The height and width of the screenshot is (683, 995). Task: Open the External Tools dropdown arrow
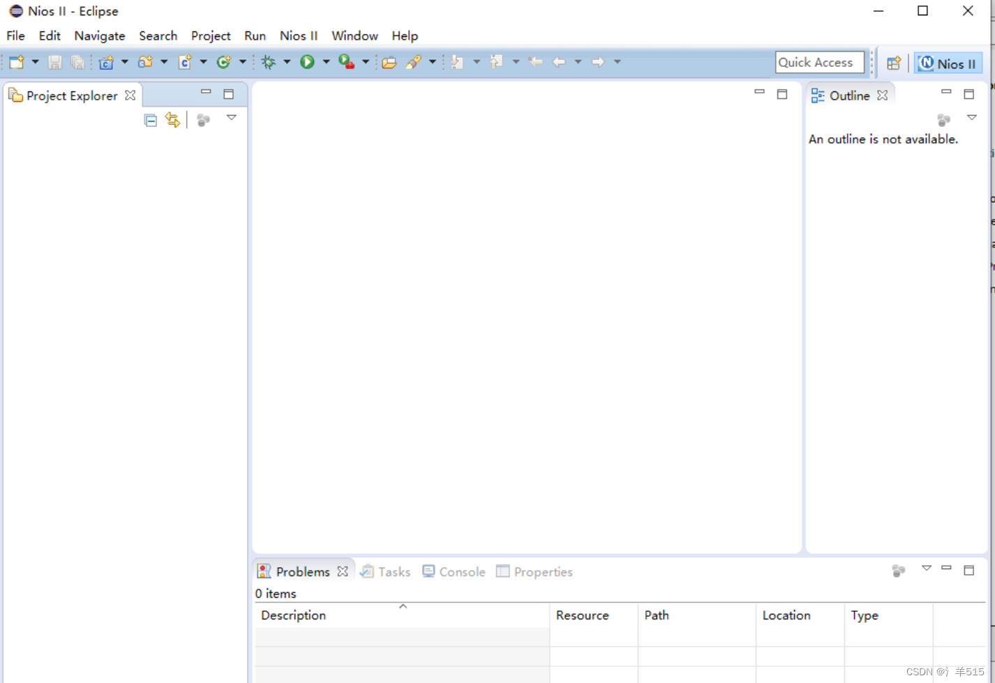click(366, 62)
